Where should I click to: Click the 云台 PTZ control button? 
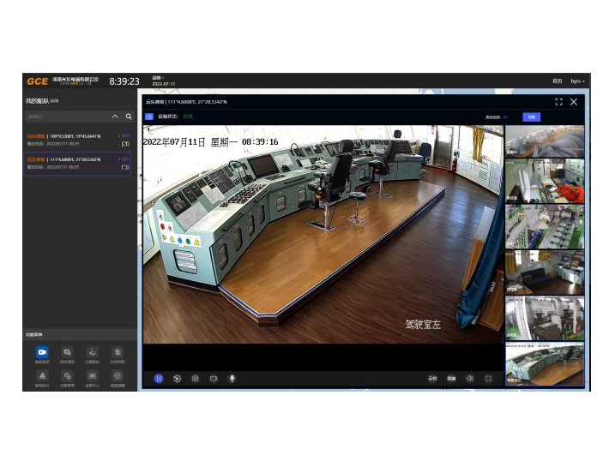[x=432, y=378]
